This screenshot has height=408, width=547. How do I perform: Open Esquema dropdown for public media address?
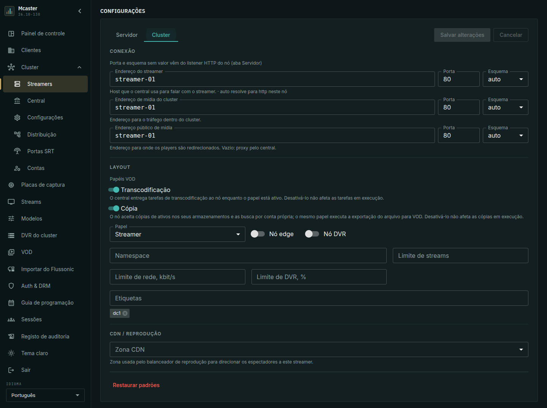coord(505,135)
